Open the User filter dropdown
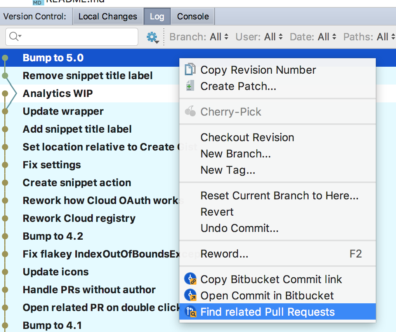 click(258, 36)
